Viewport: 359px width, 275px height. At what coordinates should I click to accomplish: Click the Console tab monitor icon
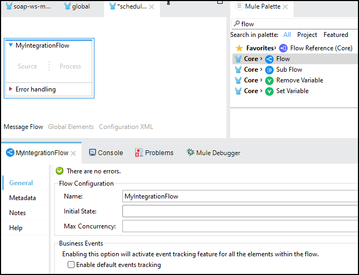pos(92,152)
